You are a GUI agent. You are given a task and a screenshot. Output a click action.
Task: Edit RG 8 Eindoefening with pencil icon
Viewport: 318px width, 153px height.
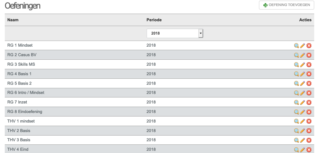click(302, 112)
